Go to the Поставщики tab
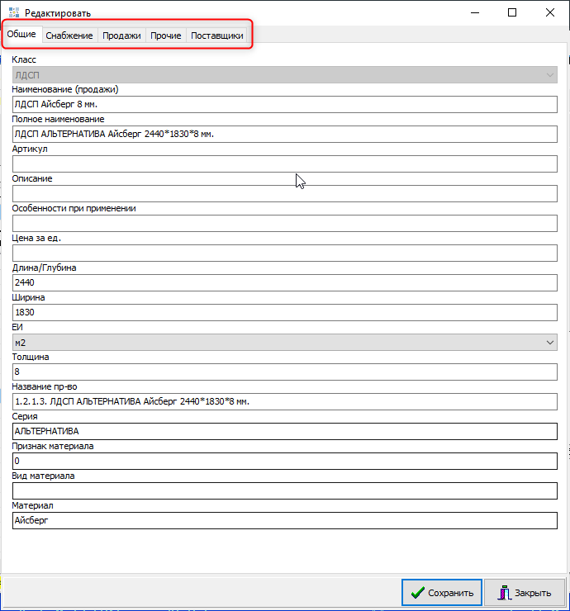 pos(216,36)
